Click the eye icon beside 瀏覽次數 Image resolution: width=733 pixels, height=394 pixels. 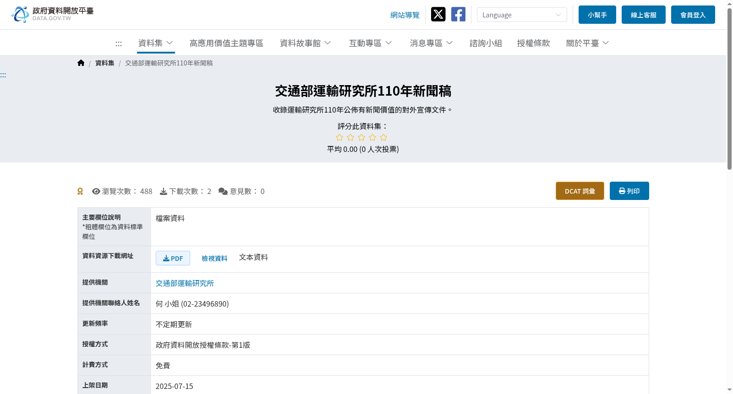click(96, 191)
